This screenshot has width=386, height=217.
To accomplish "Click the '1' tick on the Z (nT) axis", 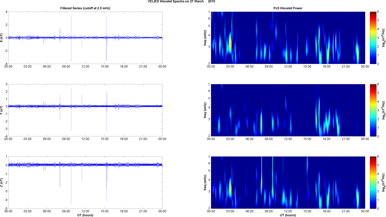I will pos(6,157).
